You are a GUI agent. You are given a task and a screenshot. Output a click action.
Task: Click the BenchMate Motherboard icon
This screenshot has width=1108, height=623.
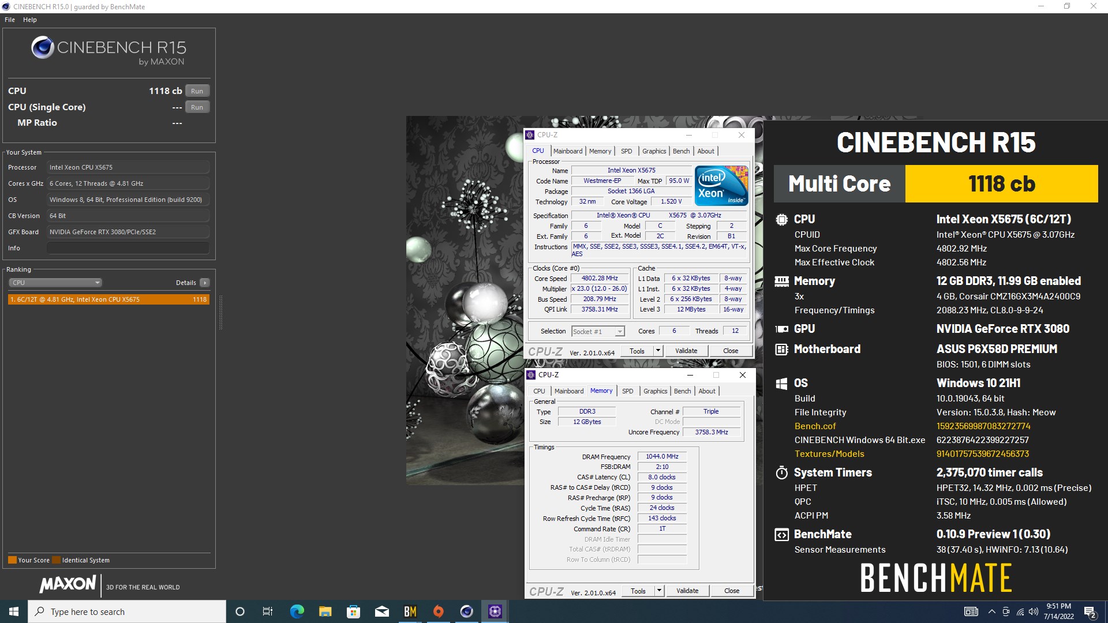781,349
